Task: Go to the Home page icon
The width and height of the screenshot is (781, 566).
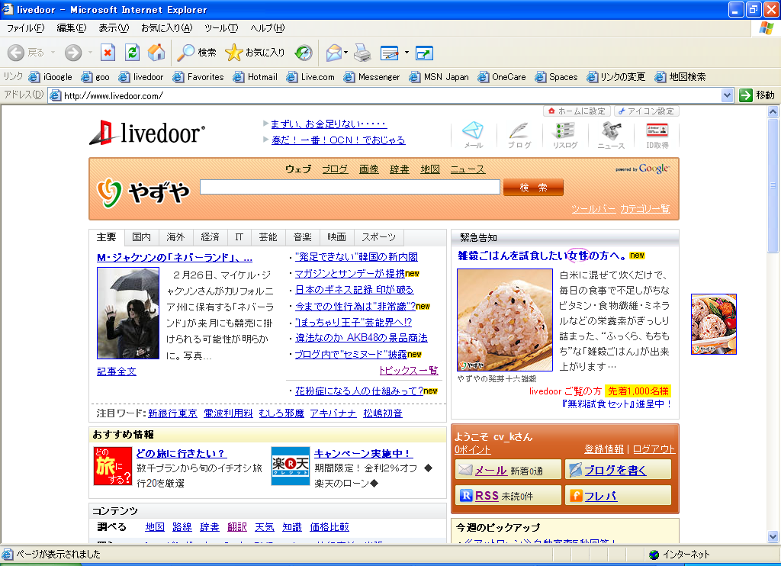Action: pos(156,53)
